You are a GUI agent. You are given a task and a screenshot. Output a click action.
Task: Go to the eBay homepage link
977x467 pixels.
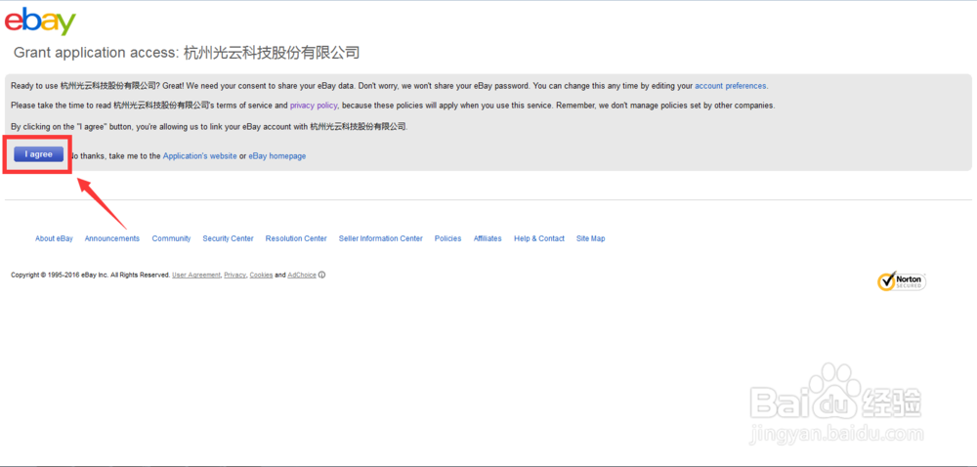point(277,156)
